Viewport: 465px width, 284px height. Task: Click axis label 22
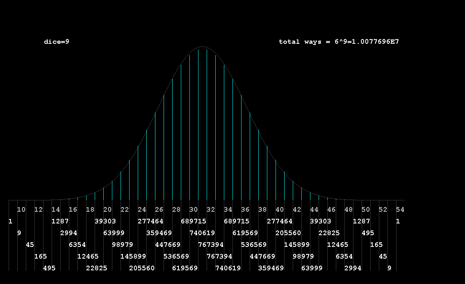pyautogui.click(x=124, y=210)
